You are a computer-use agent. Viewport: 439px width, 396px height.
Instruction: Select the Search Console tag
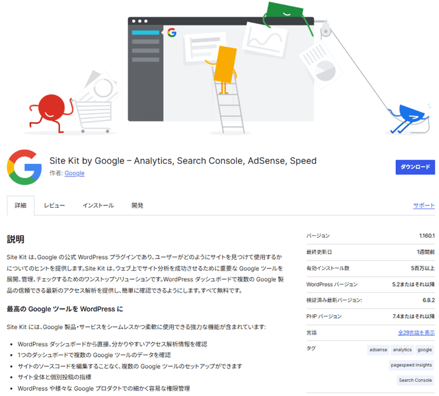pyautogui.click(x=416, y=380)
